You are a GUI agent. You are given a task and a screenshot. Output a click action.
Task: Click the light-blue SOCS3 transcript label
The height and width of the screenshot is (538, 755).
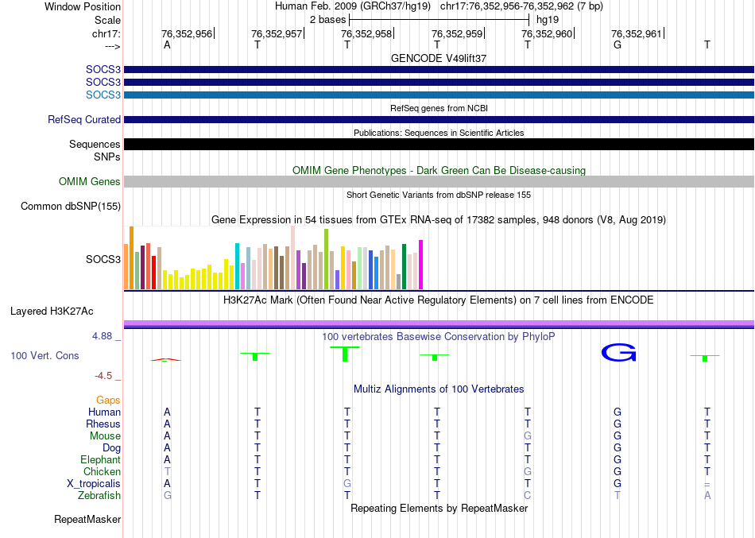pos(103,95)
